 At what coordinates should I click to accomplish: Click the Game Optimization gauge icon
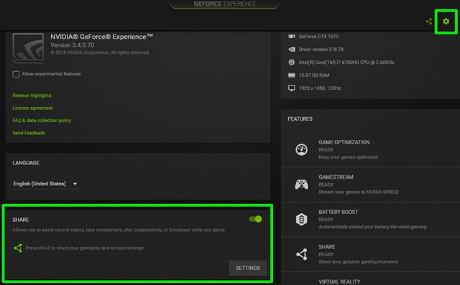(x=302, y=149)
